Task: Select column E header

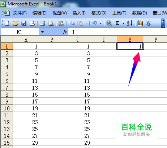Action: click(x=130, y=39)
